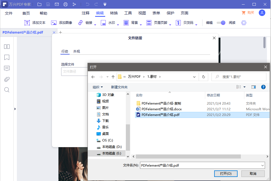Click the email envelope icon in title bar

coord(57,4)
